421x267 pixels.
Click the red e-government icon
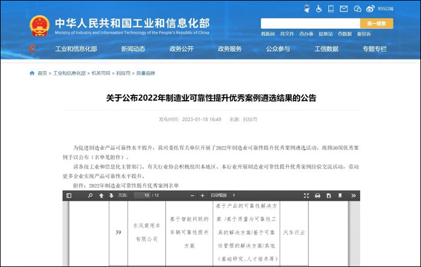32,49
